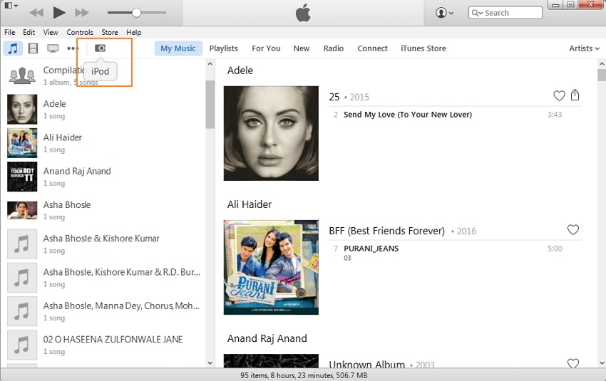Love BFF (Best Friends Forever) album heart

[x=572, y=230]
